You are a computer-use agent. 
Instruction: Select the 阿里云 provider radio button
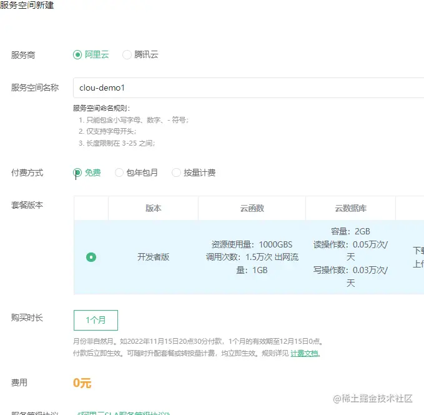(x=77, y=54)
